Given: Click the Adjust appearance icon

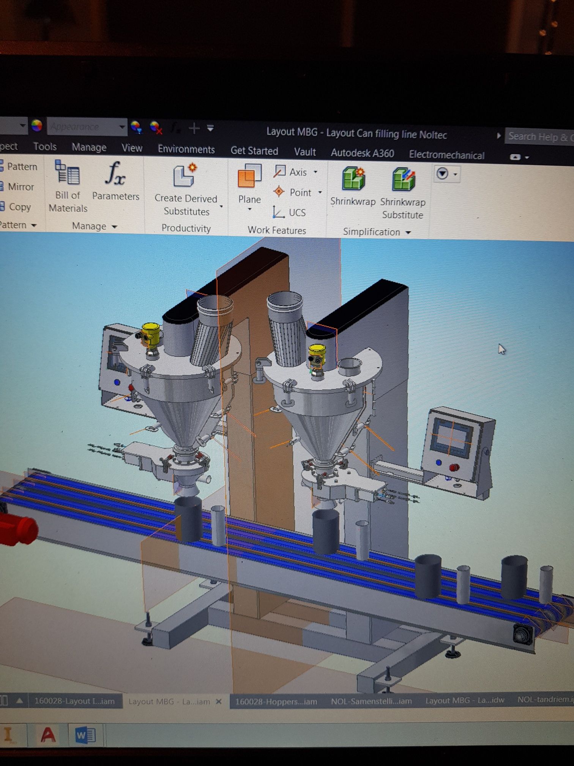Looking at the screenshot, I should [x=136, y=127].
